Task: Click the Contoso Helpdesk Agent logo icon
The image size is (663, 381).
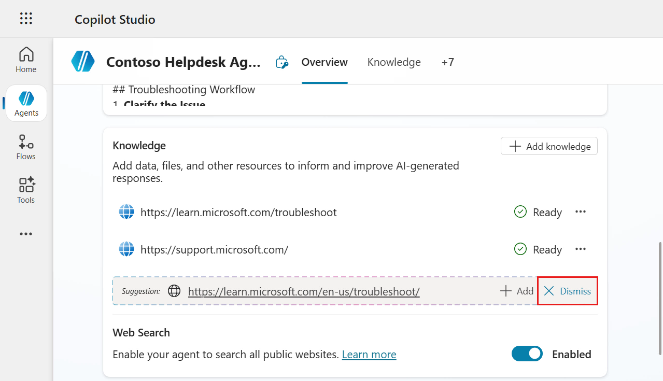Action: [83, 62]
